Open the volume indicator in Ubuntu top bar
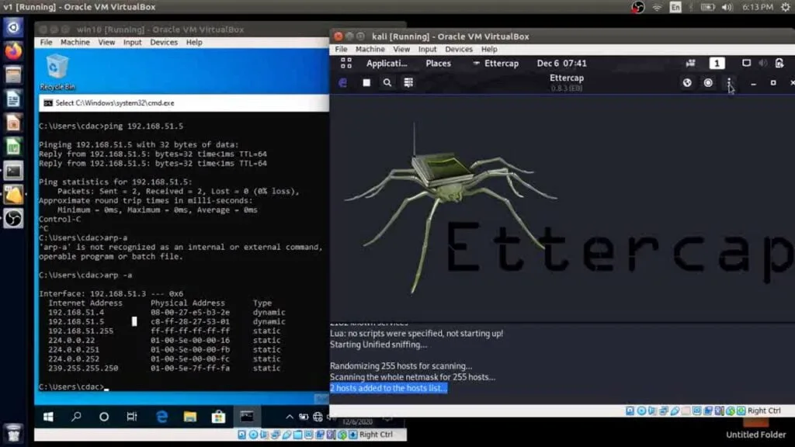Screen dimensions: 795x447 (x=727, y=7)
